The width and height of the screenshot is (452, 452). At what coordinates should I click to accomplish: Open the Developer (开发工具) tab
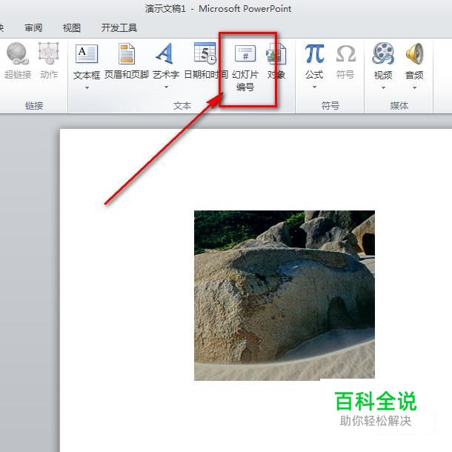coord(119,28)
